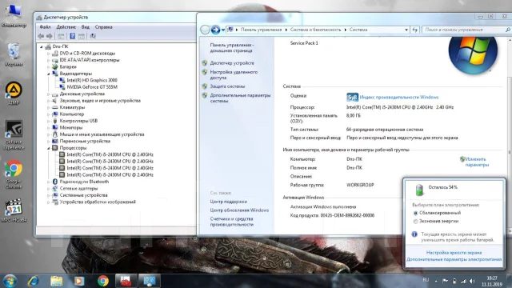Open Защита системы link
The width and height of the screenshot is (512, 288).
click(x=227, y=86)
